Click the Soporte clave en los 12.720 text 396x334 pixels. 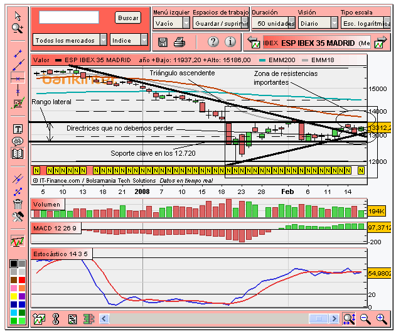tap(153, 153)
